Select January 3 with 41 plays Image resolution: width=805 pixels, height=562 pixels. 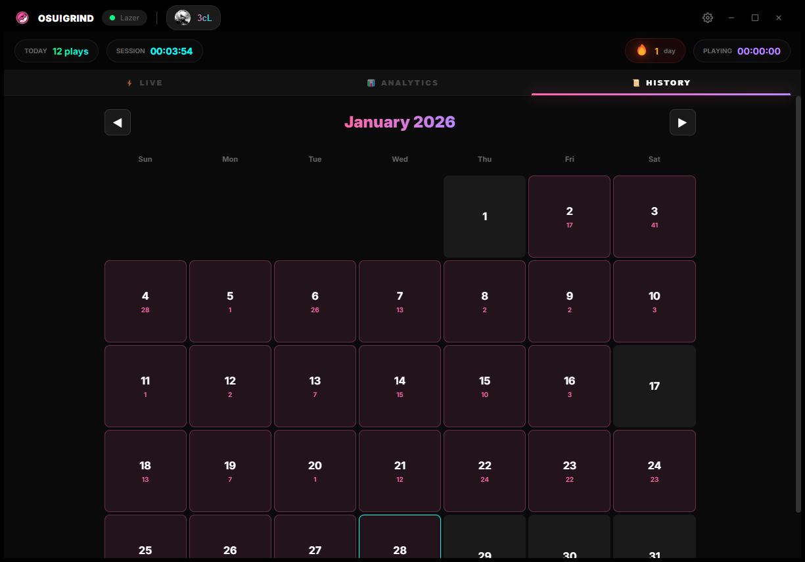pyautogui.click(x=654, y=216)
